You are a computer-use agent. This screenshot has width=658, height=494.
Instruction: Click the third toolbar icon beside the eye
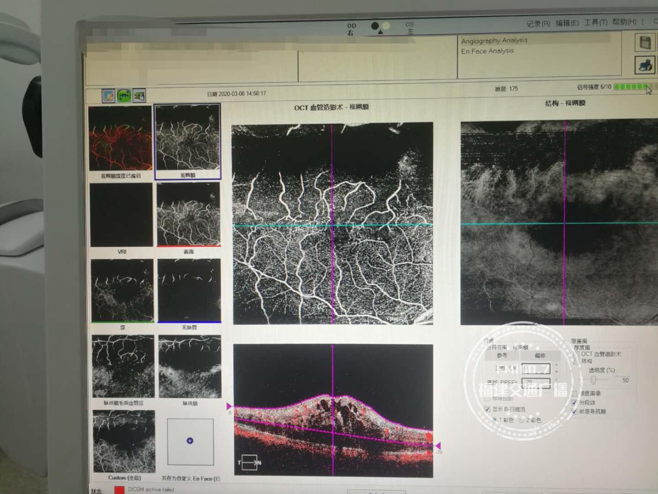click(139, 95)
